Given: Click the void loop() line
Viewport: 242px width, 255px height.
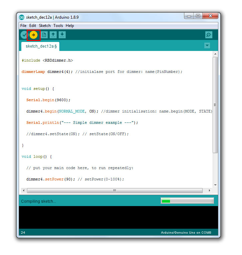Looking at the screenshot, I should [37, 156].
